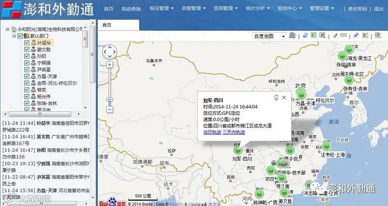Click the tree panel horizontal scrollbar
The image size is (388, 206).
click(x=40, y=114)
